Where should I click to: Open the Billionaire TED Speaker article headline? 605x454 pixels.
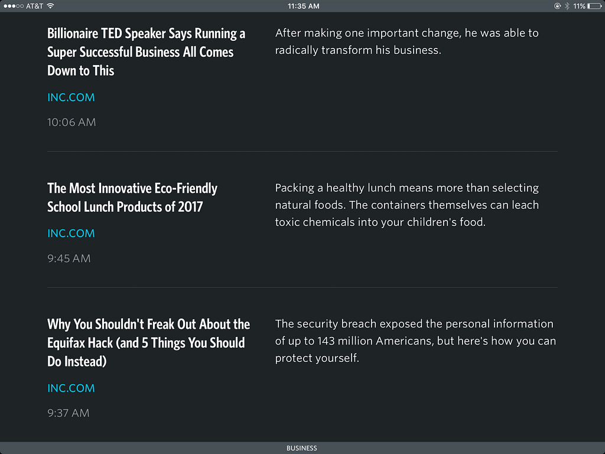click(147, 52)
